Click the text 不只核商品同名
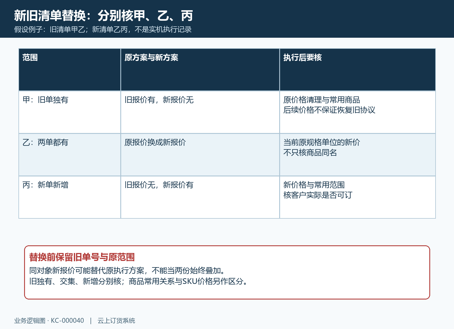454x329 pixels. click(310, 153)
